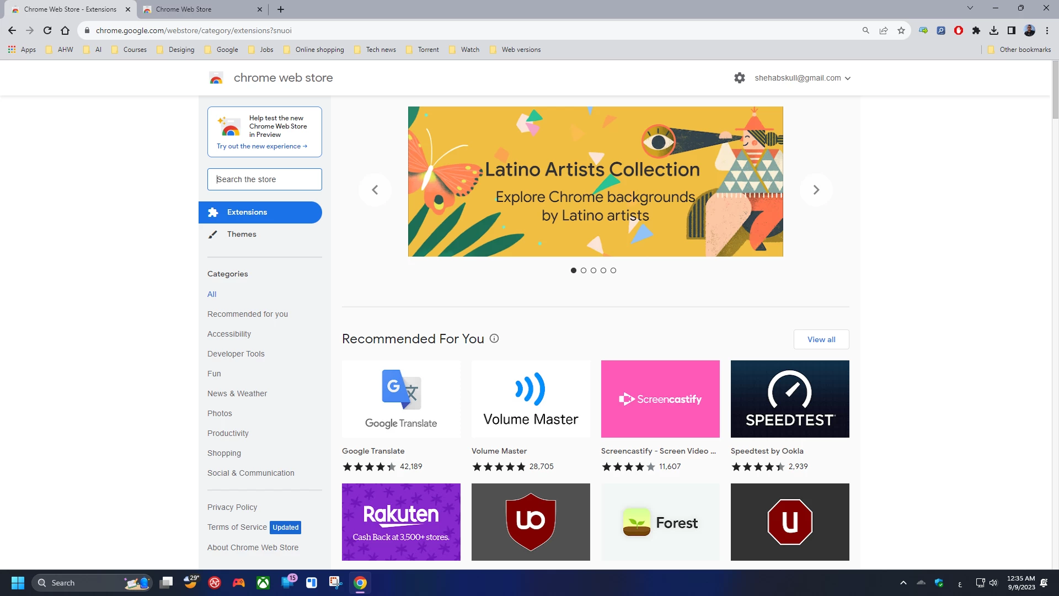Open the Jobs bookmark folder
Image resolution: width=1059 pixels, height=596 pixels.
261,50
